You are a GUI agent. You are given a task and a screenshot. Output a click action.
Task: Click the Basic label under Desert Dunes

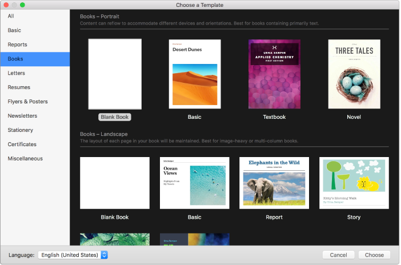195,117
